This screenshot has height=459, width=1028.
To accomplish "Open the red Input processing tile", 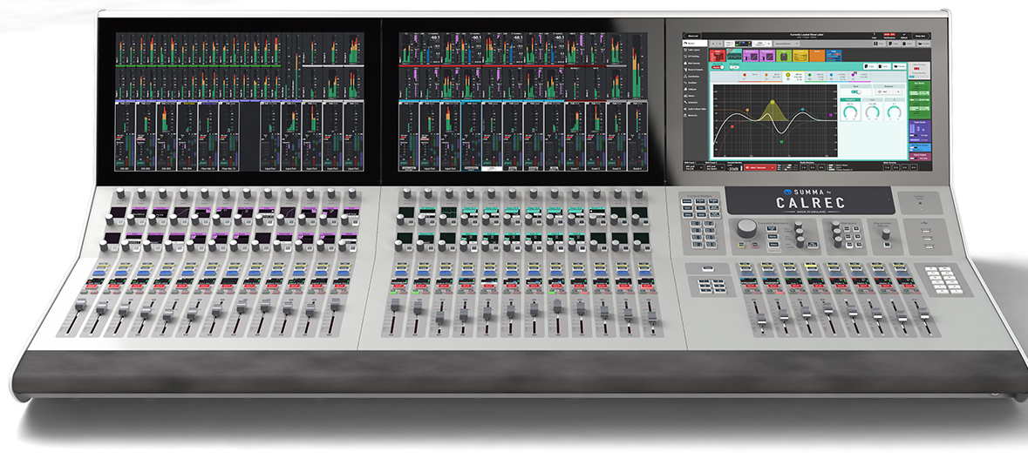I will click(x=718, y=56).
